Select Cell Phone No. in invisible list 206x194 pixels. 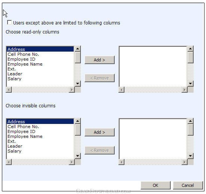point(23,127)
